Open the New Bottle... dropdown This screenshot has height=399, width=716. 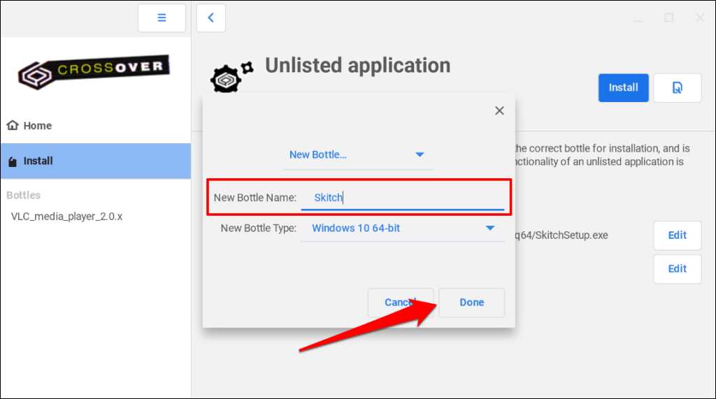coord(358,154)
